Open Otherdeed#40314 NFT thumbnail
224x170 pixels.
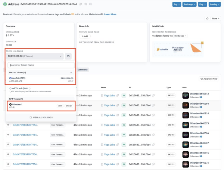click(x=186, y=115)
